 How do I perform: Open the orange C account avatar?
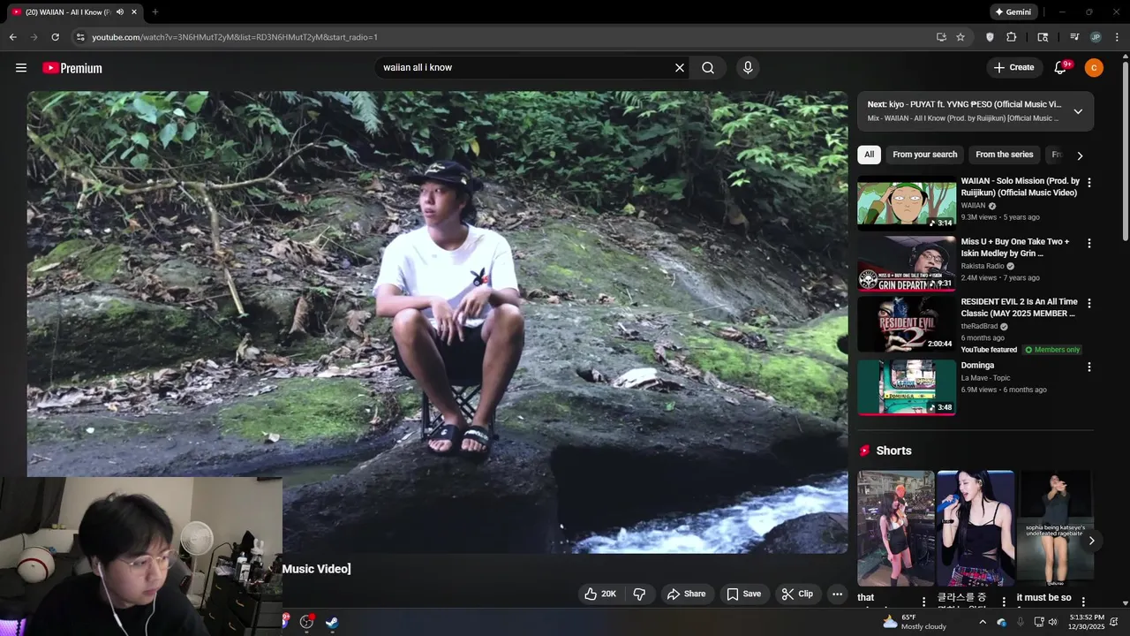pyautogui.click(x=1094, y=68)
